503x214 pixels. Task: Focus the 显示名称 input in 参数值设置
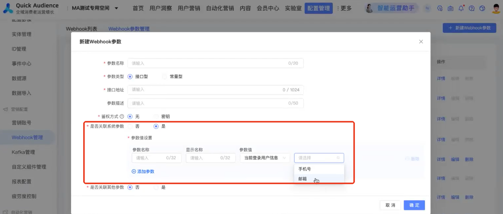click(211, 158)
